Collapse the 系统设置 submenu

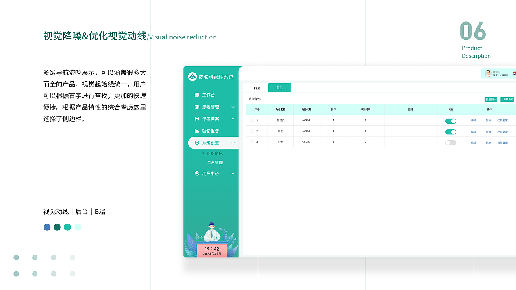[233, 143]
